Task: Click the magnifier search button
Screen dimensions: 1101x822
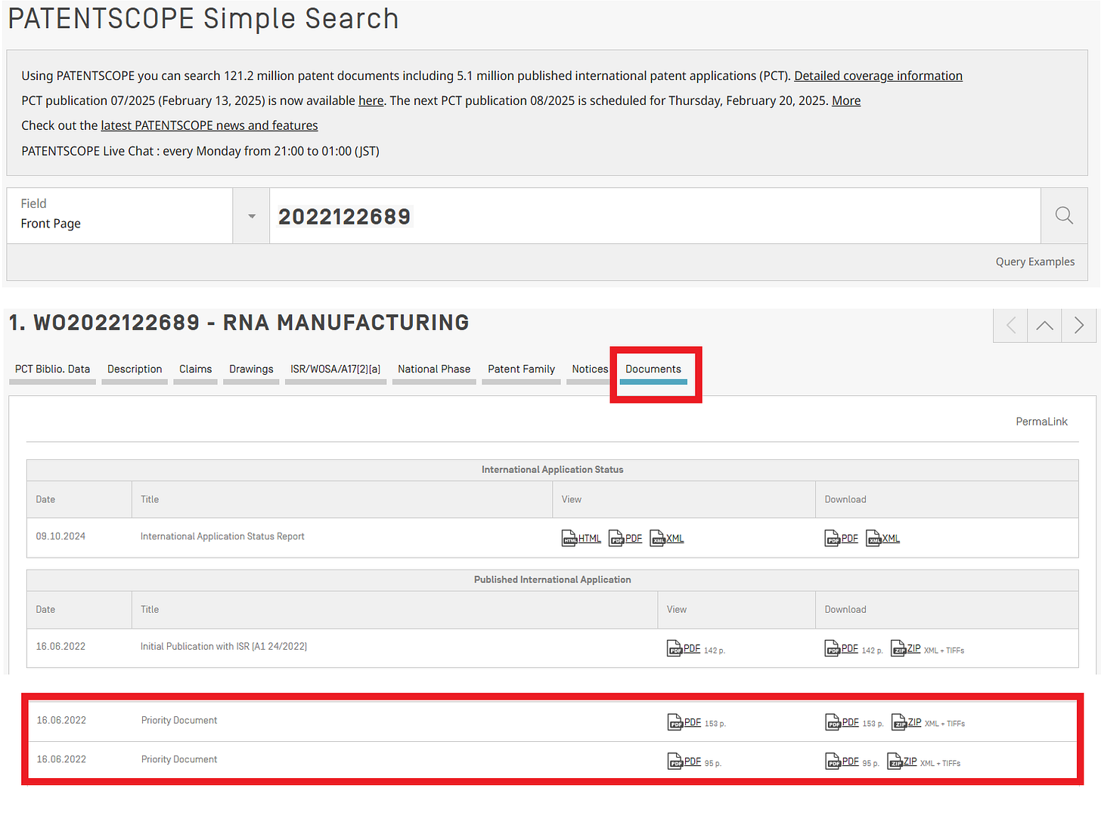Action: click(1064, 215)
